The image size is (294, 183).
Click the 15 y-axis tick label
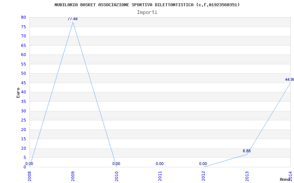click(24, 139)
